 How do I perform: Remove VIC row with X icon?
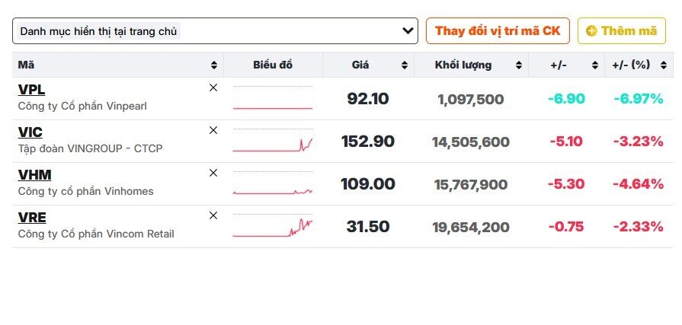click(x=213, y=130)
